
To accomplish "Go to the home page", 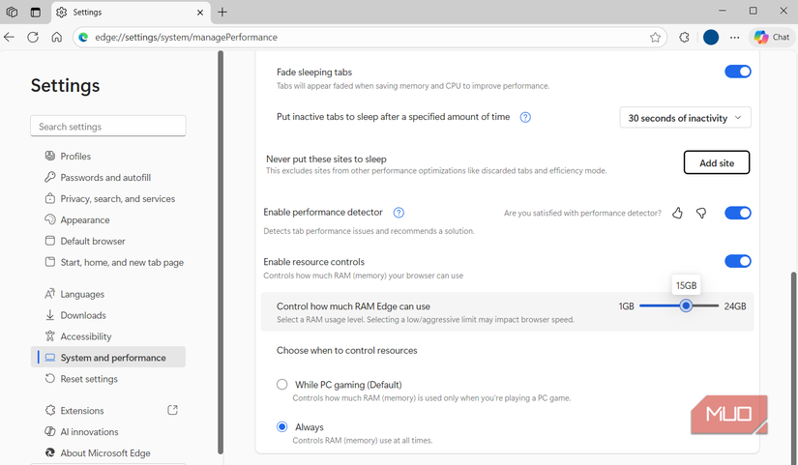I will coord(56,37).
